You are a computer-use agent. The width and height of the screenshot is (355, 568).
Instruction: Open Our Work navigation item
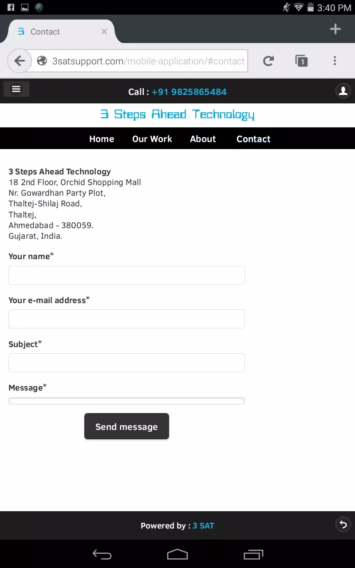point(152,139)
